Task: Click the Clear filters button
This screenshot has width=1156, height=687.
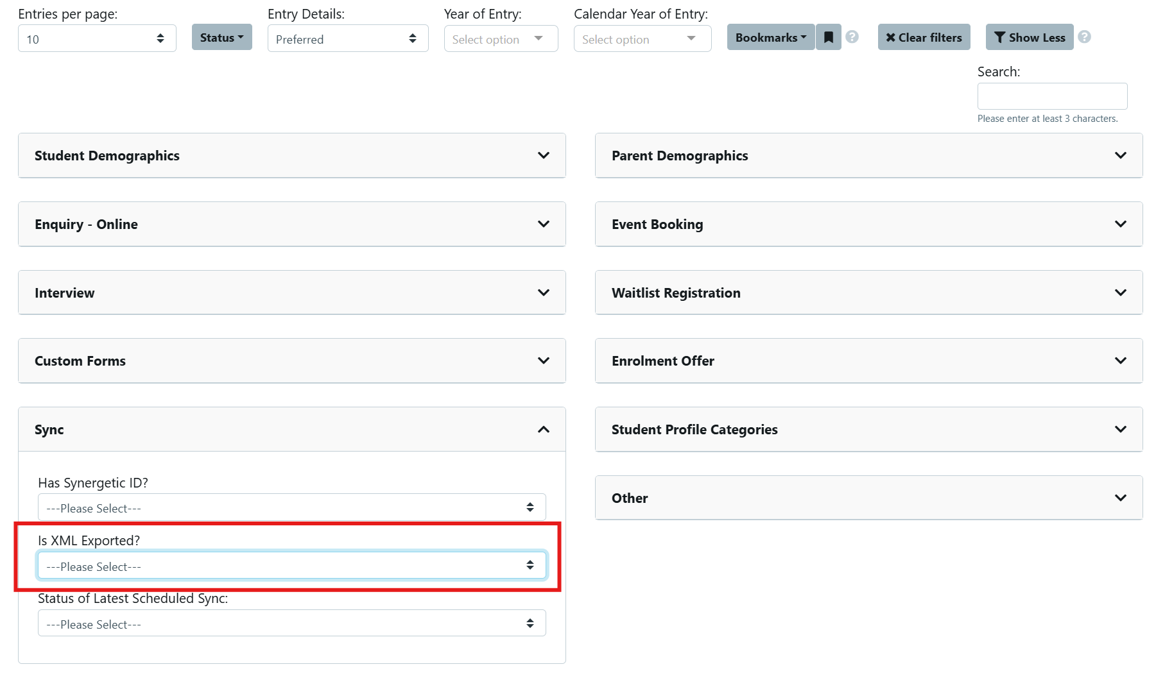Action: click(x=924, y=37)
